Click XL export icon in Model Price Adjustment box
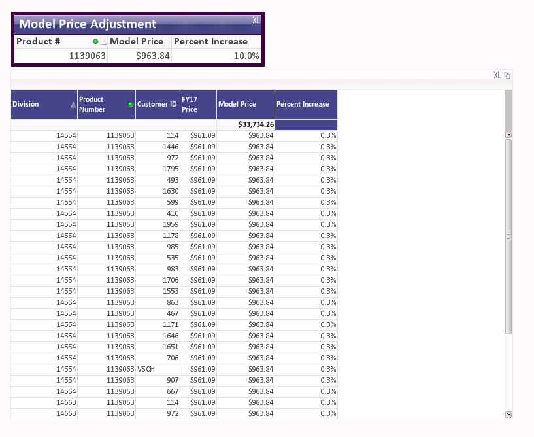The height and width of the screenshot is (437, 534). click(256, 20)
